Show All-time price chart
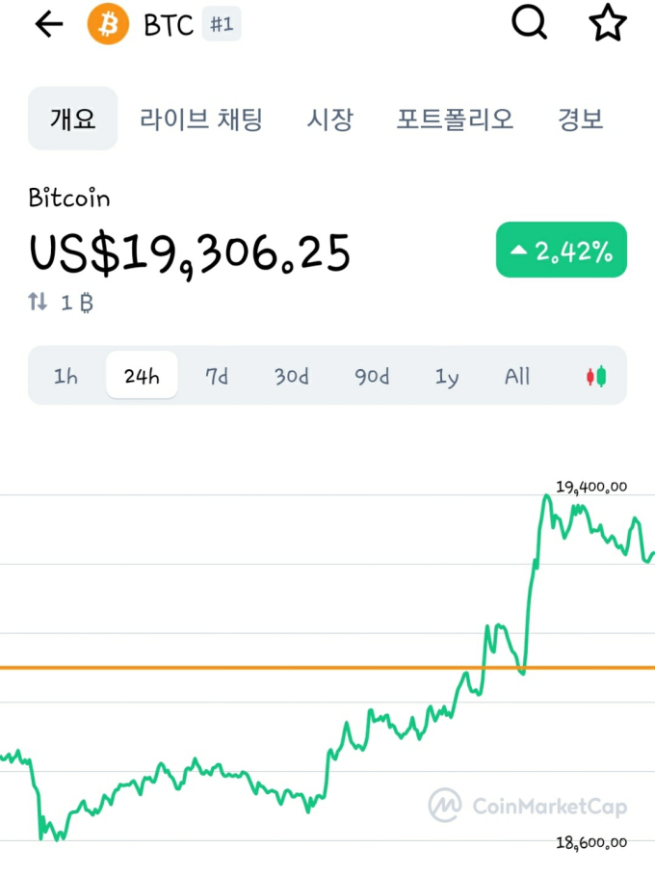655x875 pixels. tap(516, 376)
